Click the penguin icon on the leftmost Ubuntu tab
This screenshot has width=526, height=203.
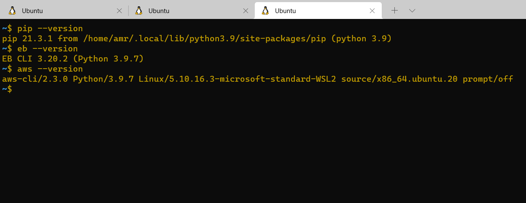point(12,11)
